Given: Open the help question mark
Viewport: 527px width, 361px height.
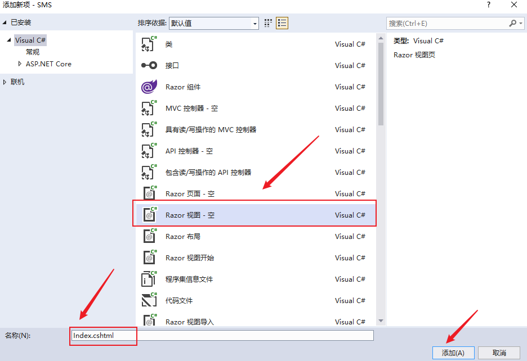Looking at the screenshot, I should (x=489, y=4).
